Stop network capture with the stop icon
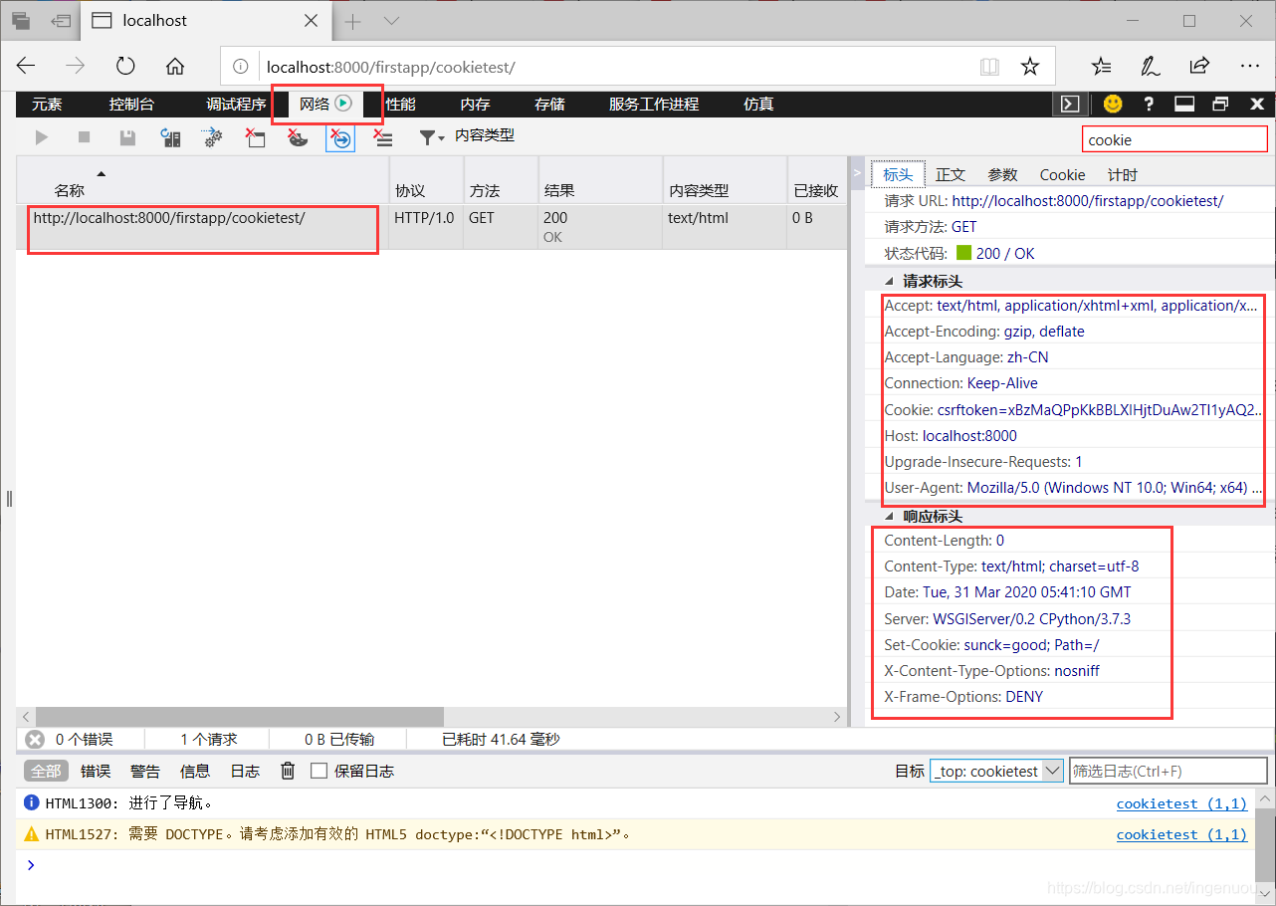 85,138
